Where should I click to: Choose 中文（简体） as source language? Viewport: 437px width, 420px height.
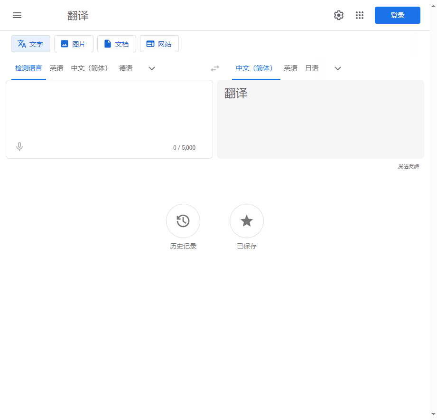[90, 68]
